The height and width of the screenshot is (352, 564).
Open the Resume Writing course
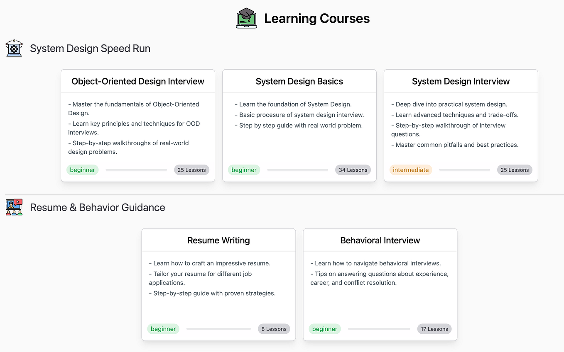click(218, 240)
